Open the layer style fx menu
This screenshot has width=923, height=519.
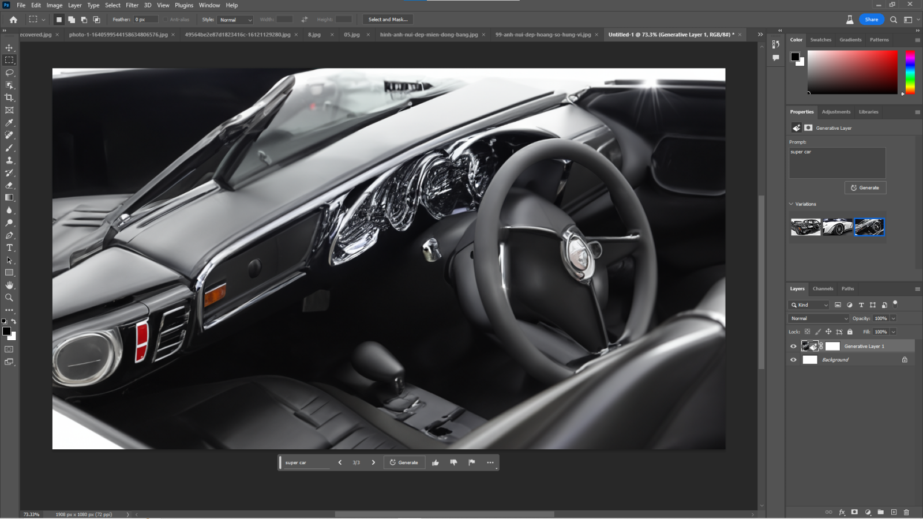[842, 512]
